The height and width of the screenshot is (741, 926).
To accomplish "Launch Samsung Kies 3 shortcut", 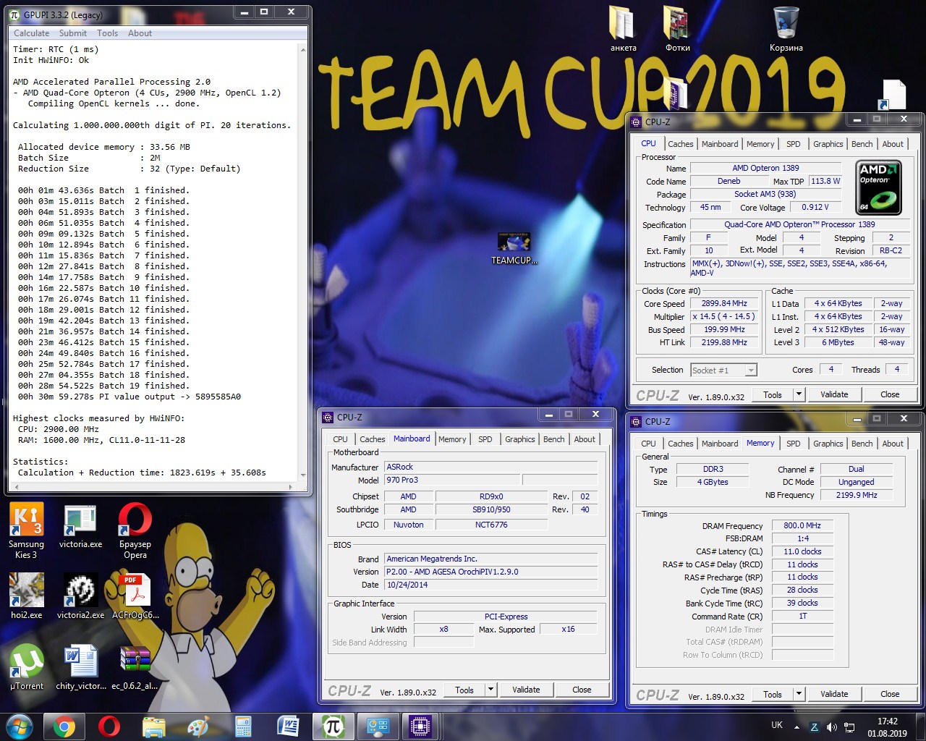I will (26, 530).
